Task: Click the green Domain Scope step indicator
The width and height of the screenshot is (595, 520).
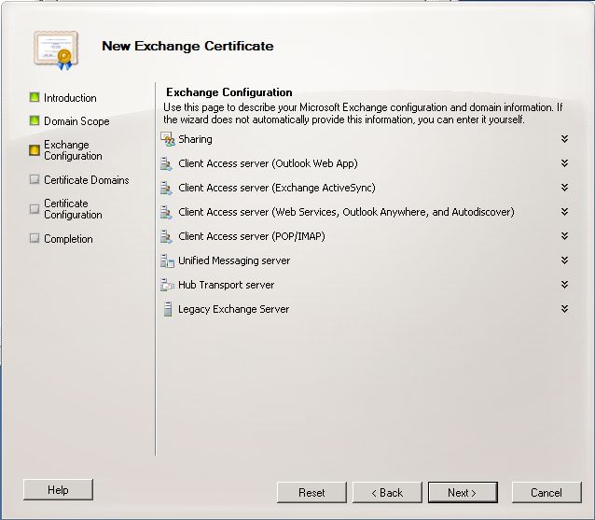Action: pos(35,120)
